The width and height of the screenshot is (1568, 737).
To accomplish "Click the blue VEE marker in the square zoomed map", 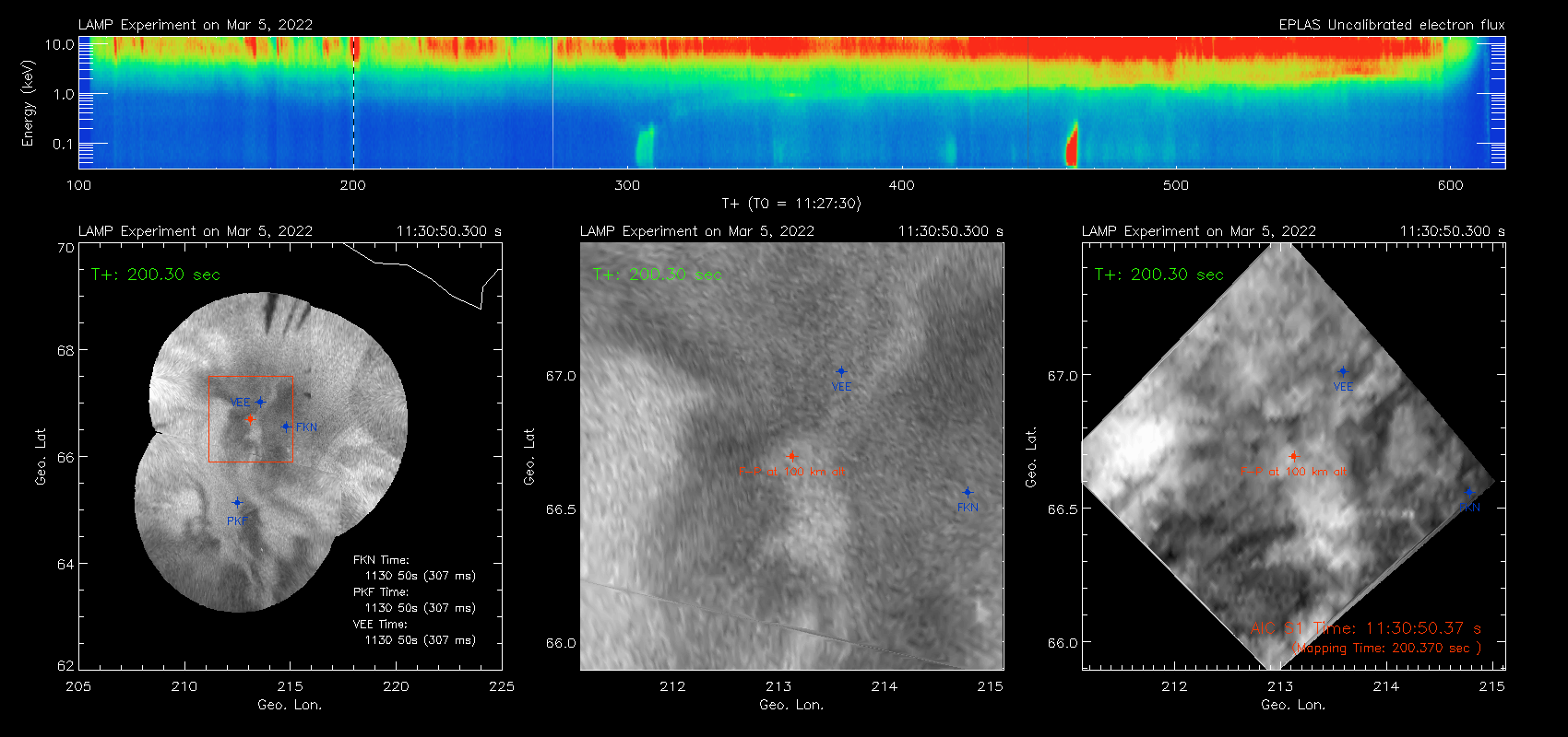I will click(x=841, y=372).
